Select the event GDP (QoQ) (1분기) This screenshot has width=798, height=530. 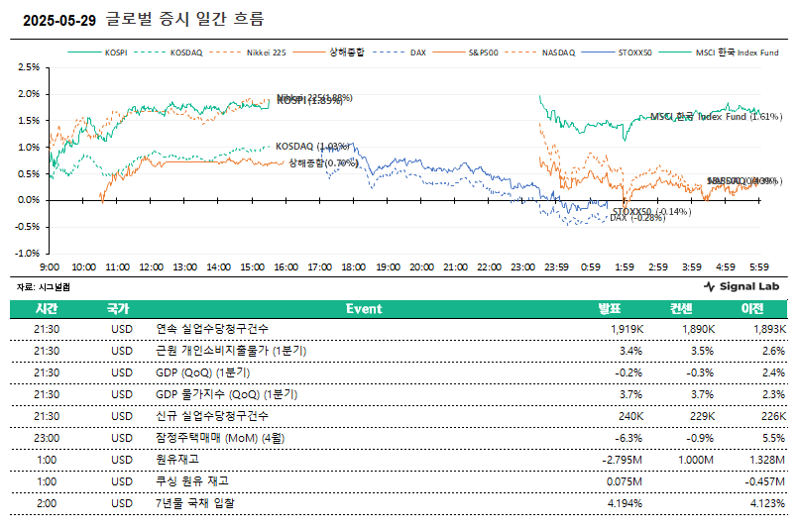(202, 372)
